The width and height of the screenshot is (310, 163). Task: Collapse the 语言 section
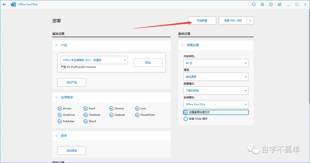pyautogui.click(x=56, y=136)
